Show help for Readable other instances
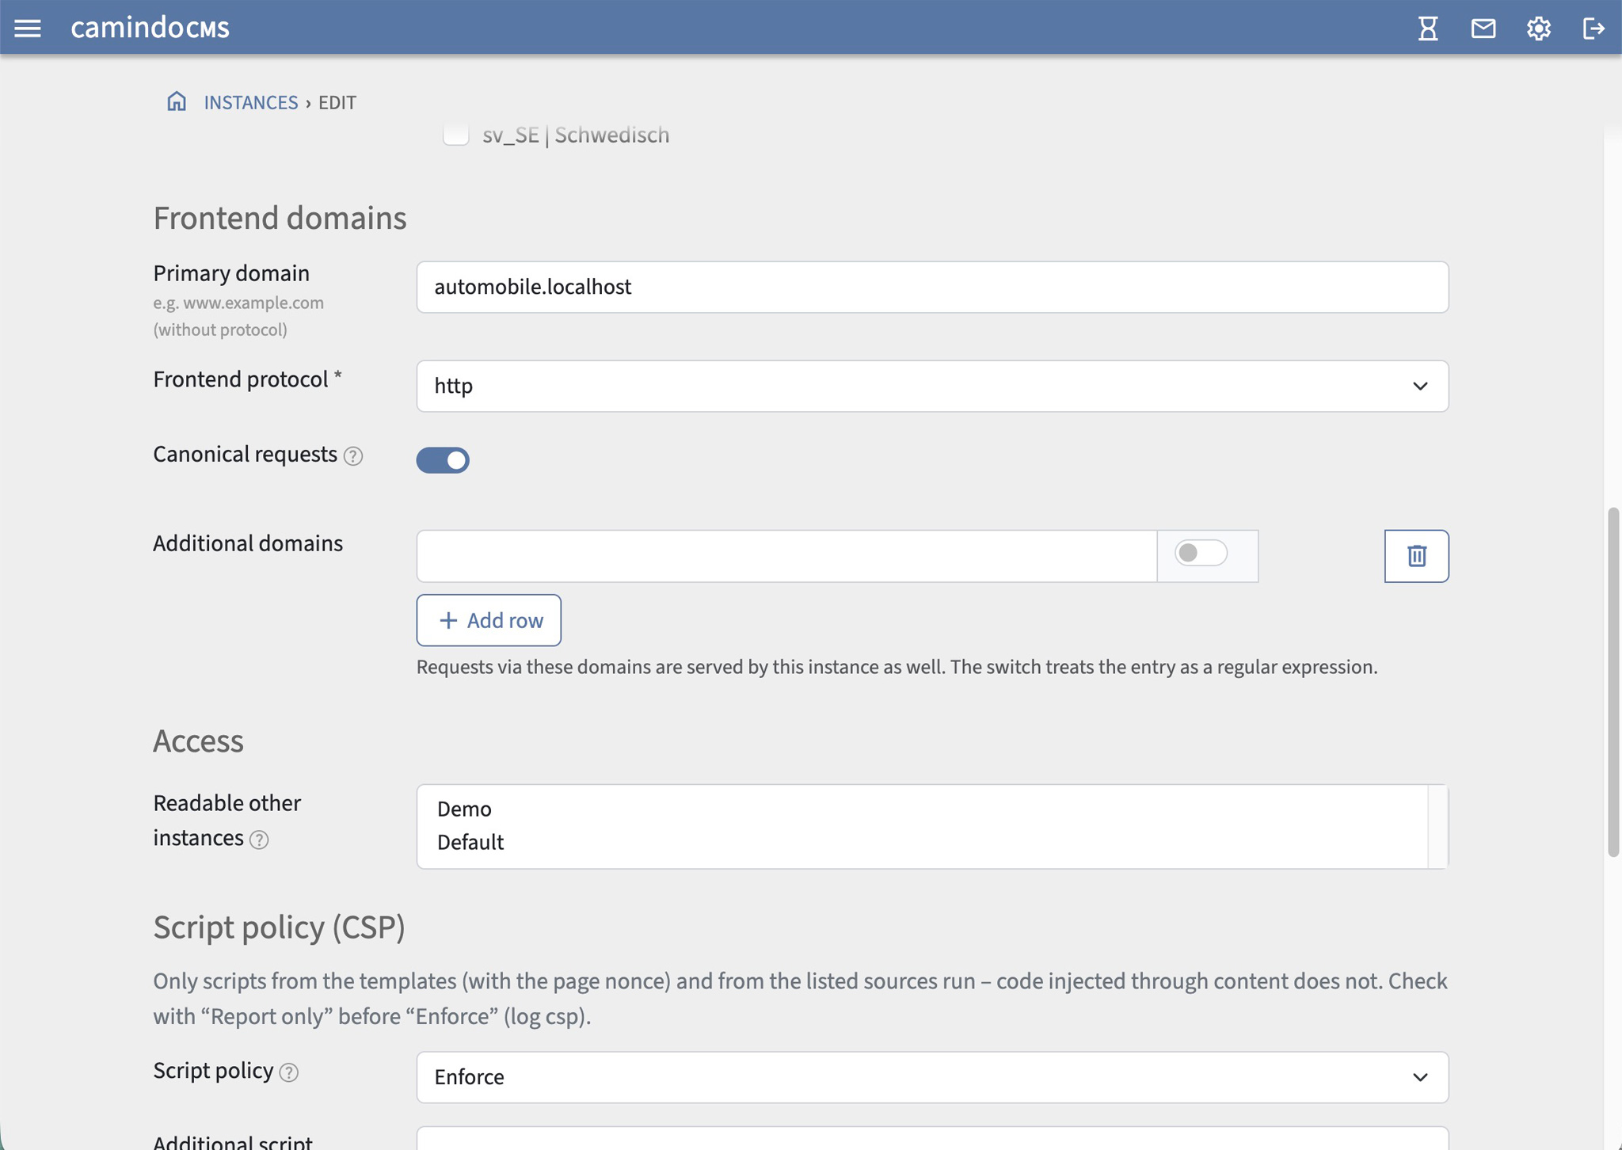1622x1150 pixels. 259,840
